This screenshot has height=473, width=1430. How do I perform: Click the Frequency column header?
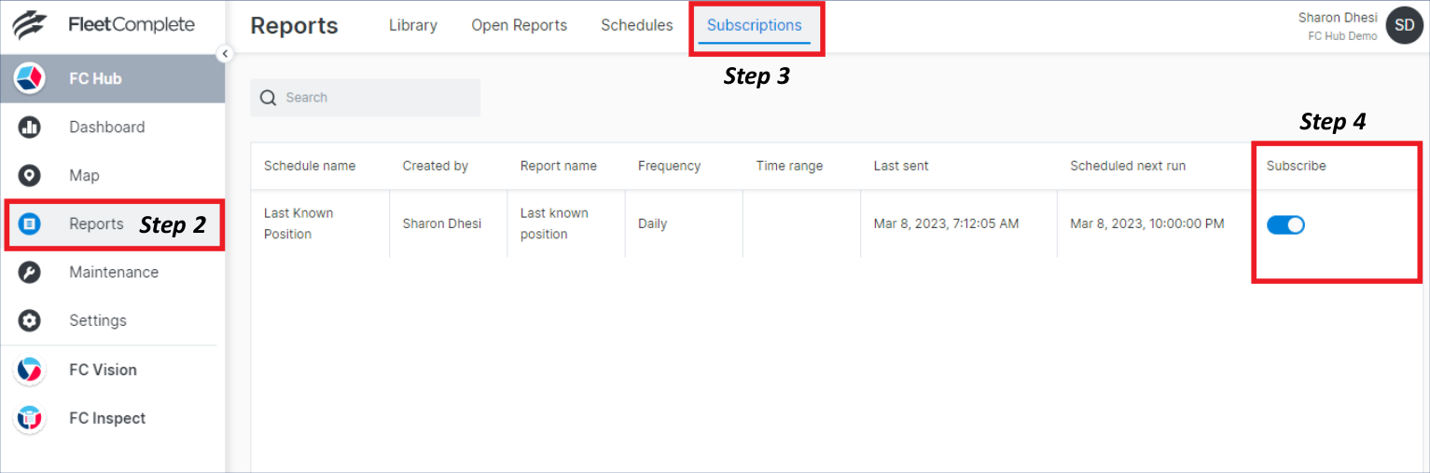coord(669,166)
